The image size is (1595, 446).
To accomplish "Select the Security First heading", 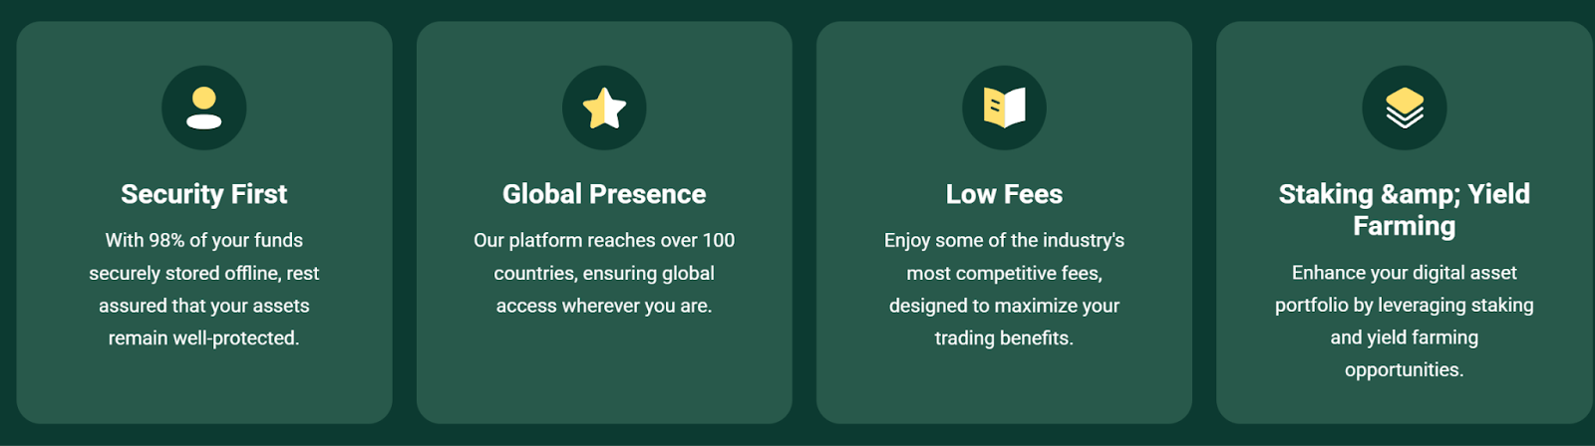I will pyautogui.click(x=203, y=194).
